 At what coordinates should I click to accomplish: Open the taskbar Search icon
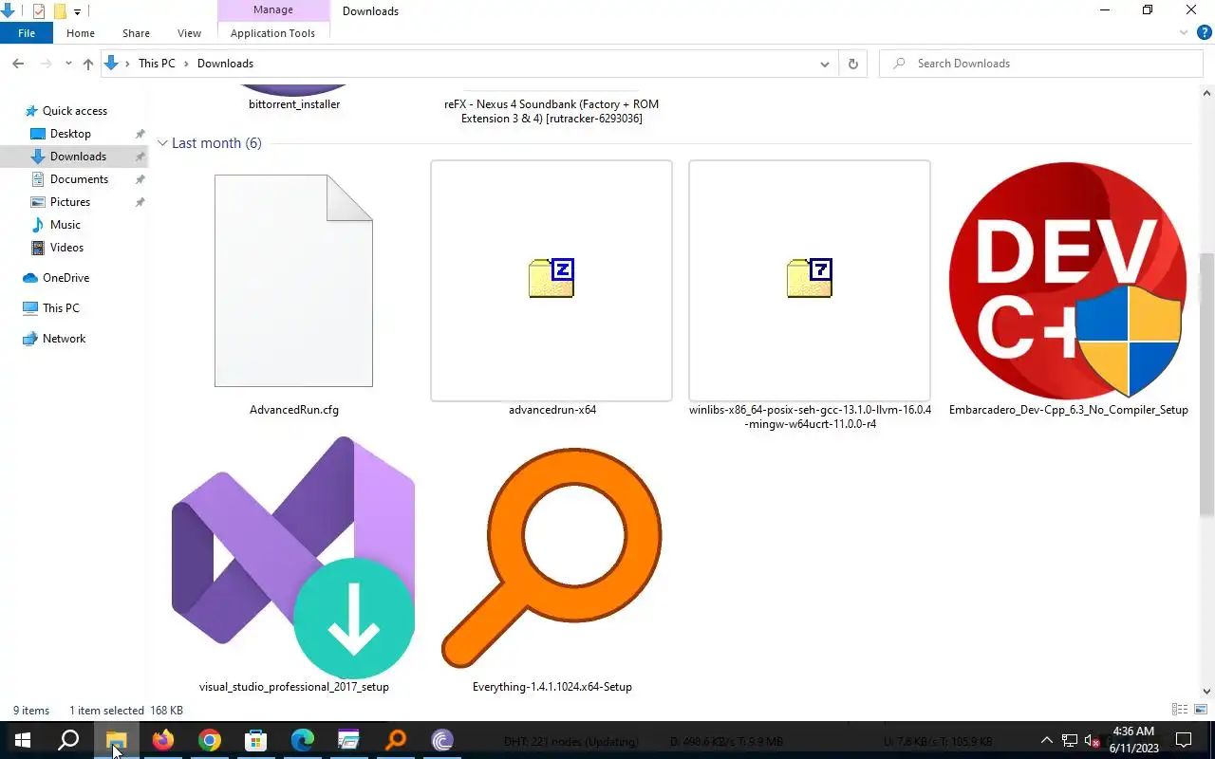pyautogui.click(x=68, y=740)
